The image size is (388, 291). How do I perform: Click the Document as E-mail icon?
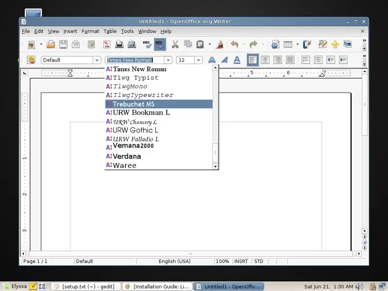[x=76, y=45]
